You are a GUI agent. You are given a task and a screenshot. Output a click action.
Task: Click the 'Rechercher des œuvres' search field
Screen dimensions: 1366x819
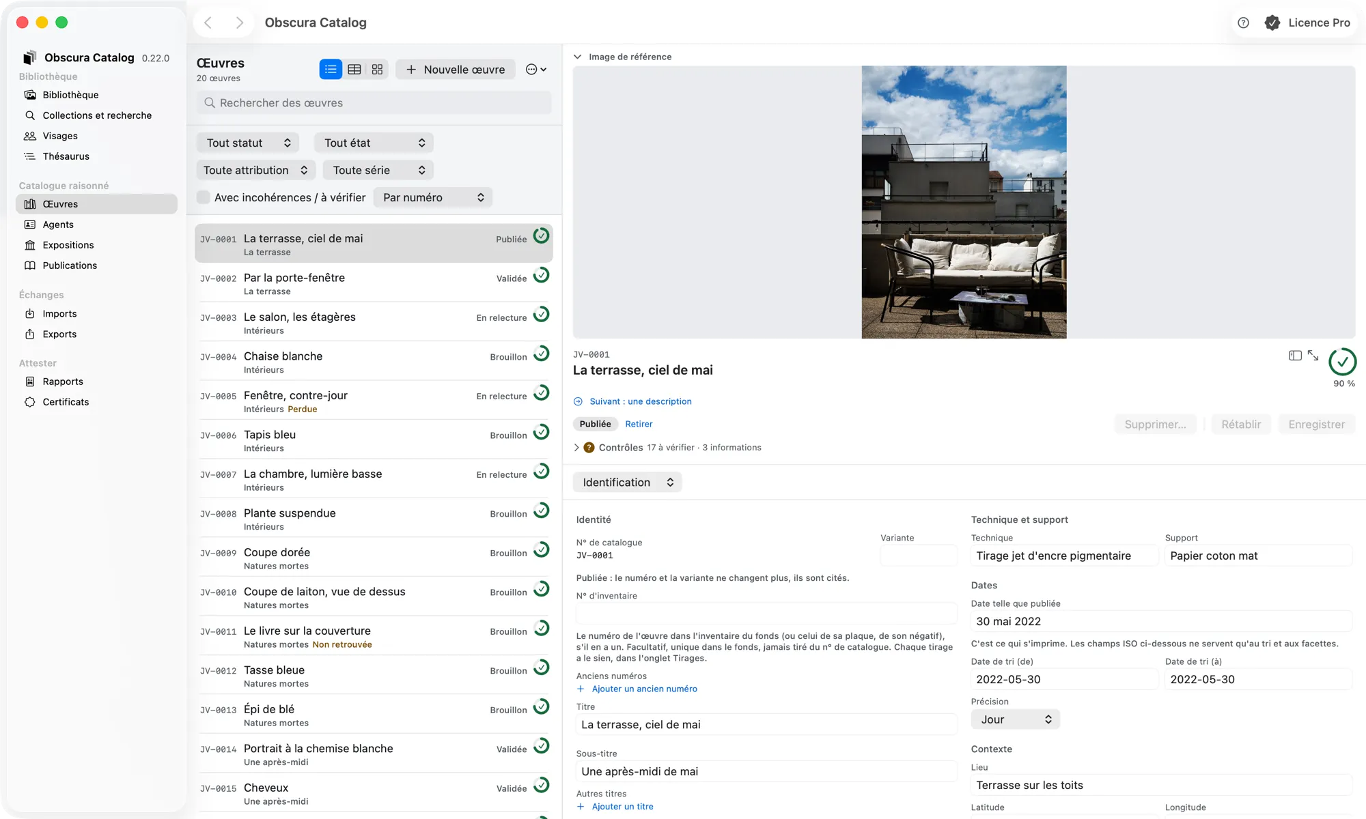click(374, 103)
